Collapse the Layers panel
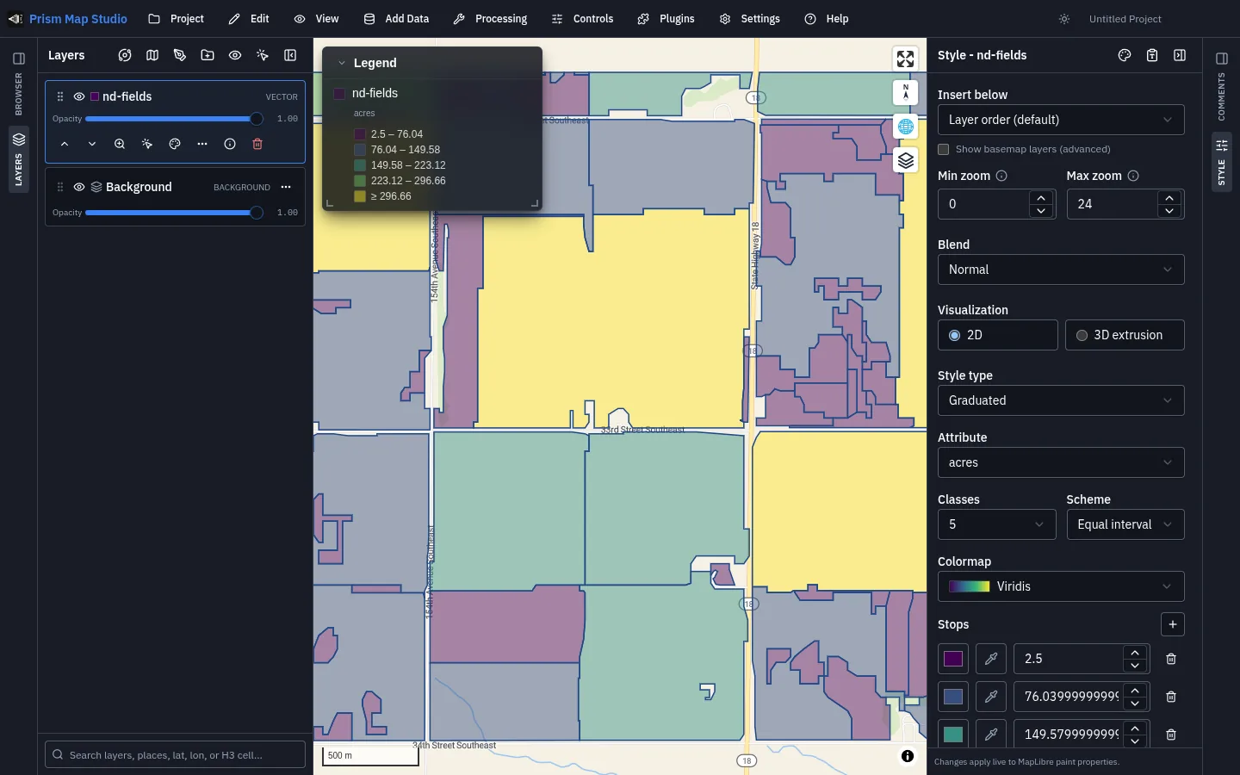Image resolution: width=1240 pixels, height=775 pixels. 290,55
